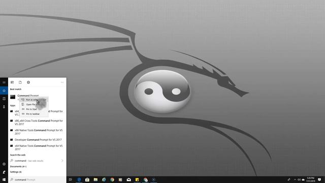Filter search results by Apps icon
Image resolution: width=325 pixels, height=183 pixels.
(12, 82)
